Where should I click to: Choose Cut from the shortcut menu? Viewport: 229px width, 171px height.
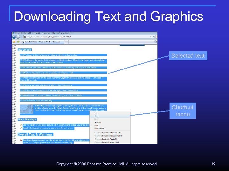click(110, 113)
